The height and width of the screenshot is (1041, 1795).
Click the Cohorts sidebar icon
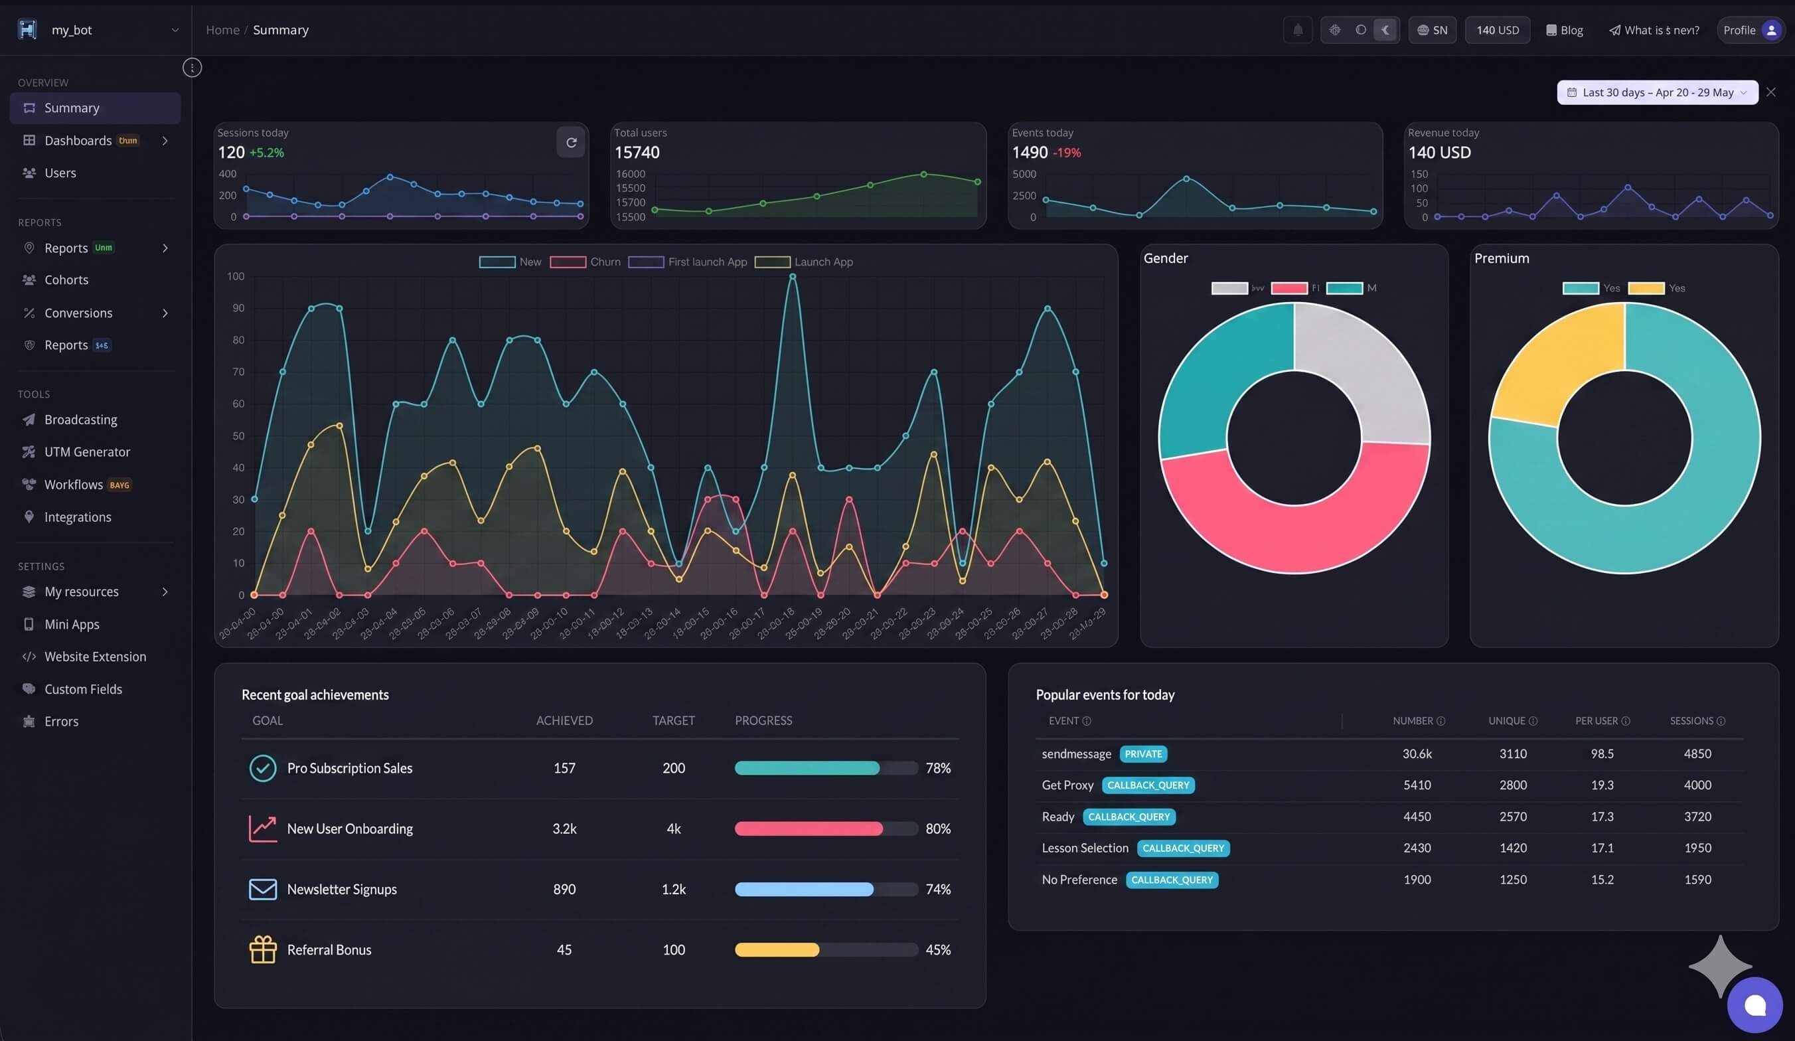click(x=29, y=280)
